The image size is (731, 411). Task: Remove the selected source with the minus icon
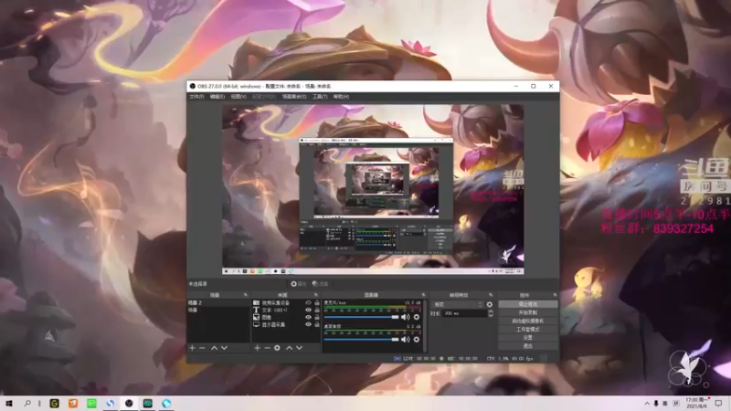[x=267, y=348]
